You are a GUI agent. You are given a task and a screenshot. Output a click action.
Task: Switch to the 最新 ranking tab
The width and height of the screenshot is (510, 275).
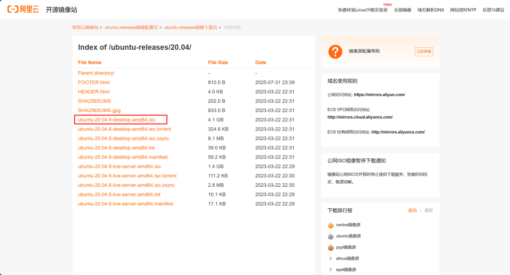[x=428, y=211]
